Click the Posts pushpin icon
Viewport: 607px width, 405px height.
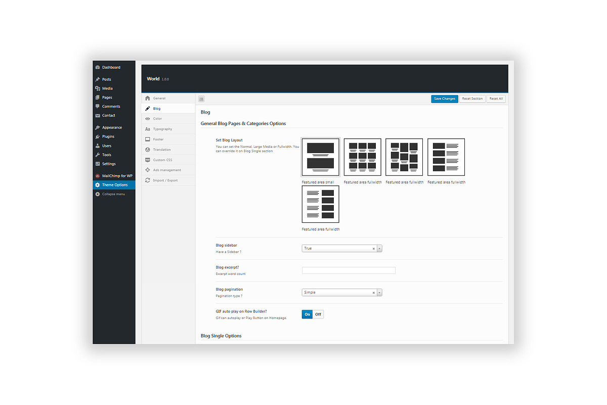pos(98,79)
